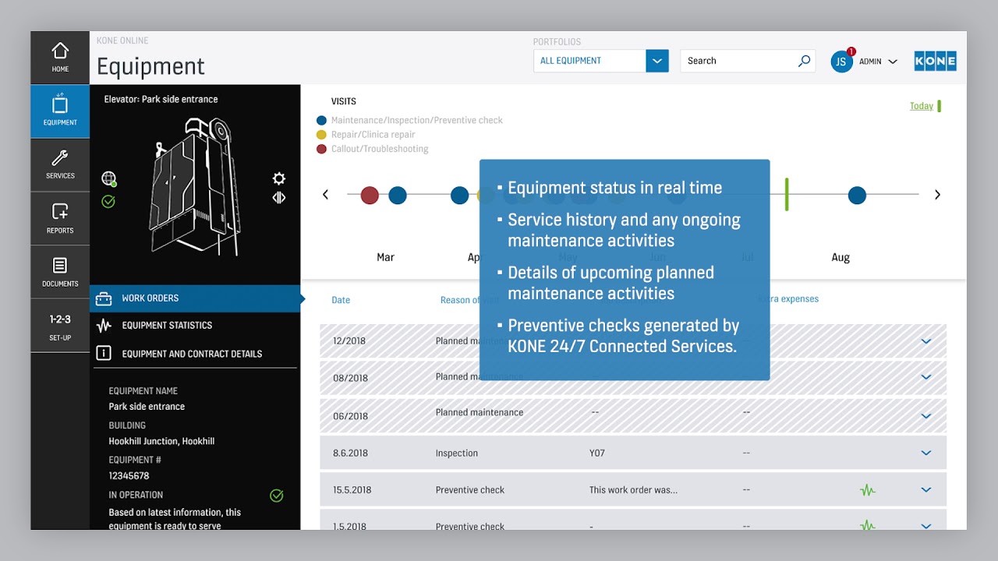Click the green checkmark under the globe
Viewport: 998px width, 561px height.
point(108,202)
